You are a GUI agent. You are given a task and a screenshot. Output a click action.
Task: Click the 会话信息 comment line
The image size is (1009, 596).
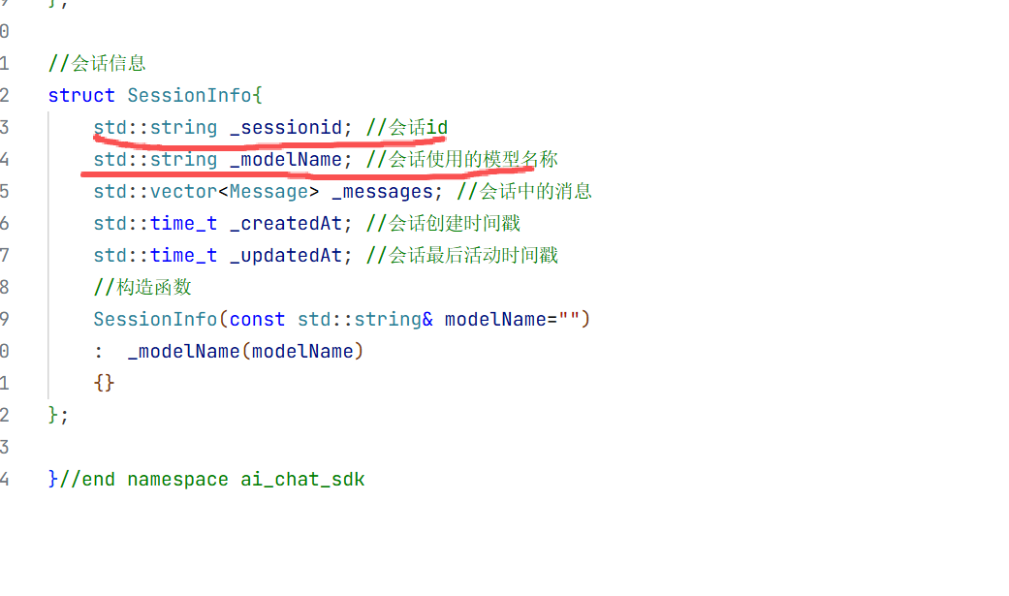tap(97, 63)
